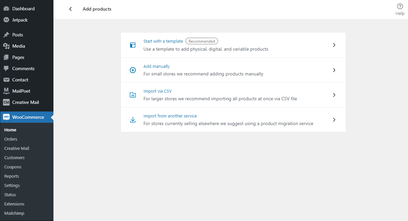Expand Import from another service chevron
408x221 pixels.
pos(334,120)
